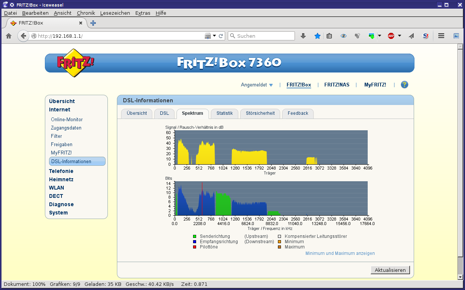Open Freigaben in the sidebar
This screenshot has width=465, height=290.
pyautogui.click(x=61, y=144)
